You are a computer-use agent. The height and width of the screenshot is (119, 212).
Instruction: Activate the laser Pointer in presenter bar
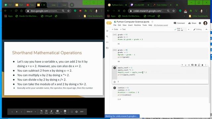tap(52, 112)
